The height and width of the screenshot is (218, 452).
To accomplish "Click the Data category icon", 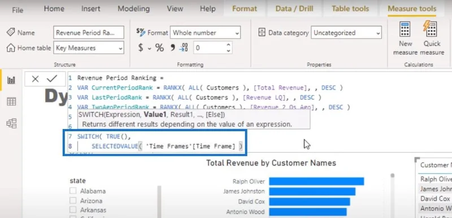I will tap(262, 33).
